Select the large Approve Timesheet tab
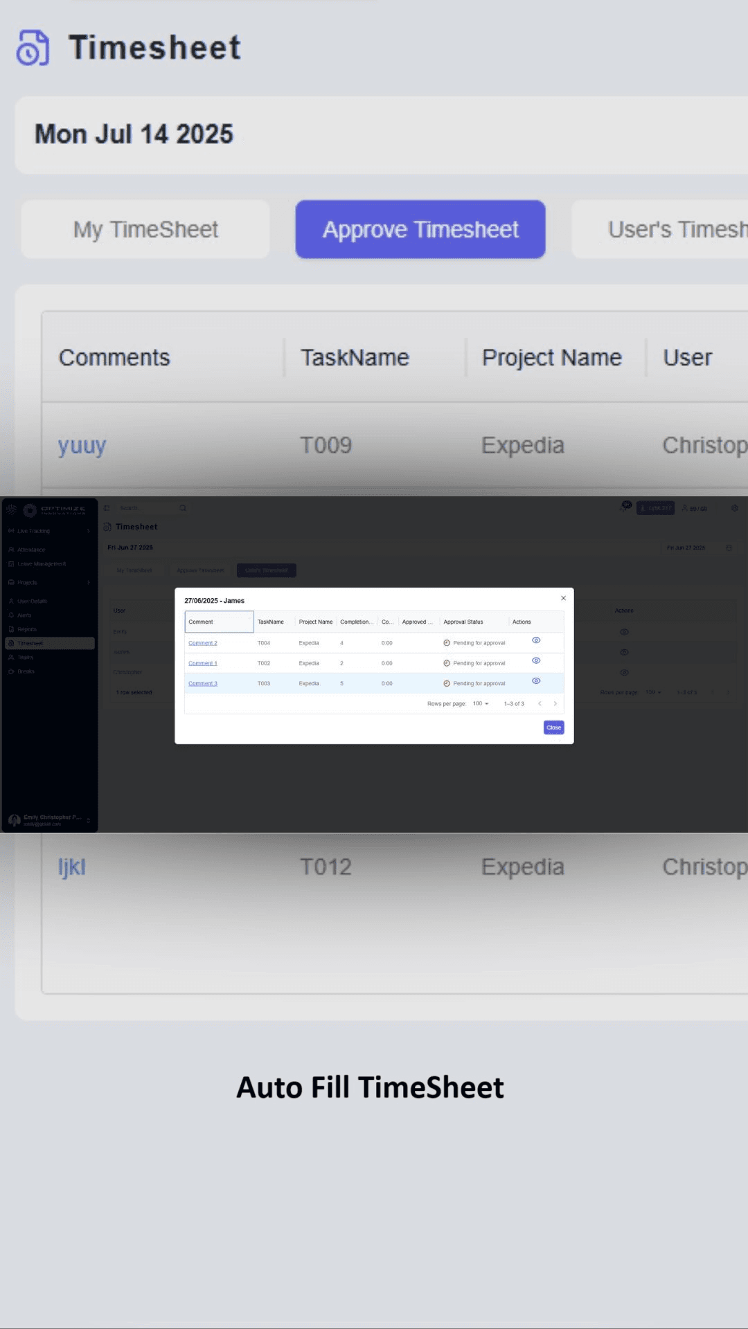Screen dimensions: 748x1329 tap(420, 229)
